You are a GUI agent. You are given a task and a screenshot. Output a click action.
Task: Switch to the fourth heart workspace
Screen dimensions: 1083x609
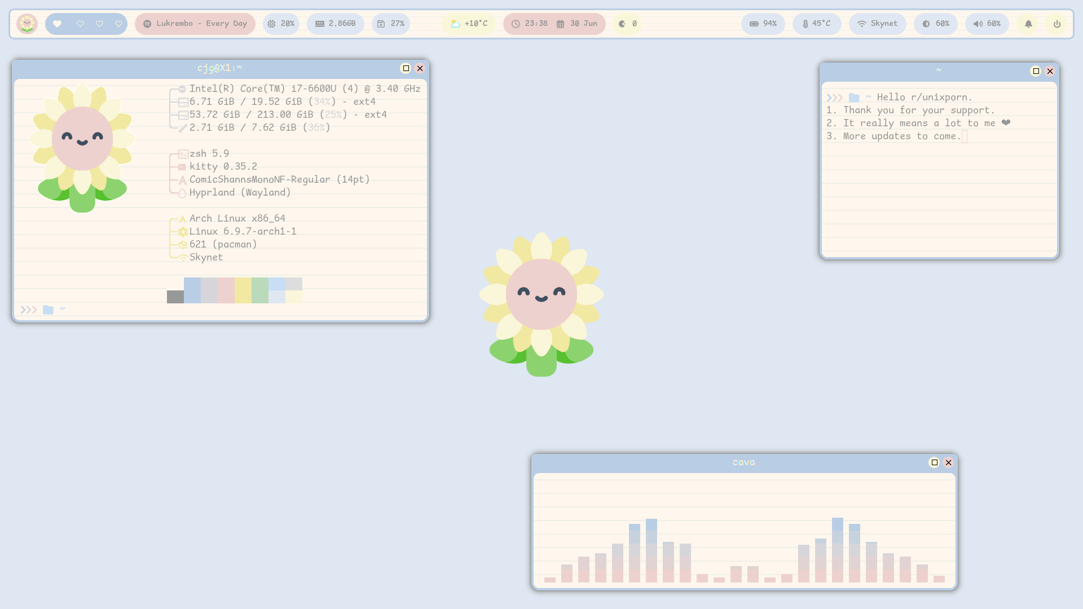(x=118, y=24)
